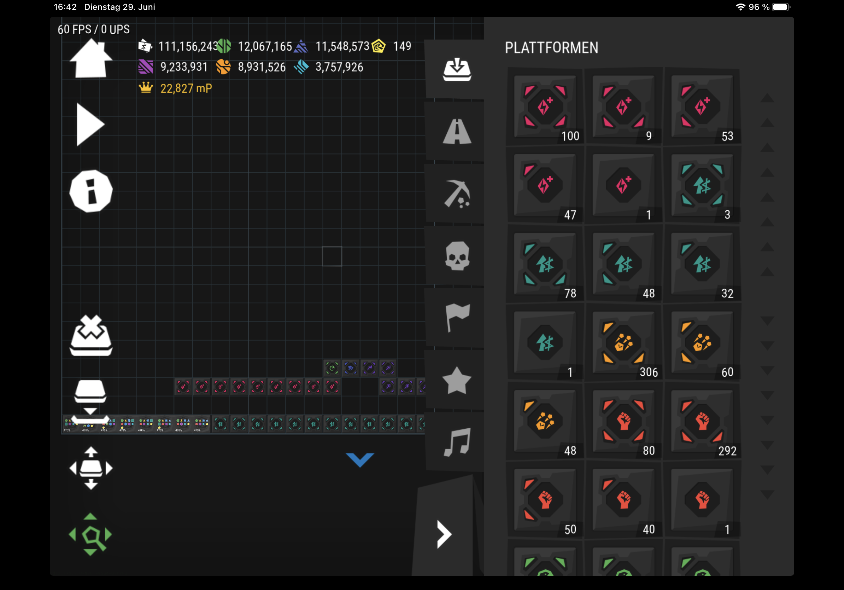The height and width of the screenshot is (590, 844).
Task: Tap the top scroll-up triangle in Plattformen
Action: pyautogui.click(x=767, y=98)
